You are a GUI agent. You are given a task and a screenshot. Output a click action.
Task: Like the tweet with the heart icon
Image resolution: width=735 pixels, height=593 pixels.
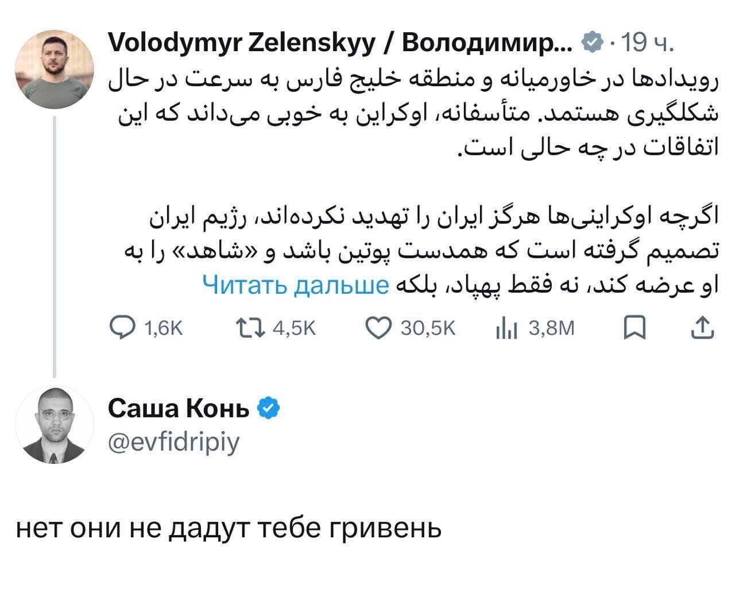click(x=378, y=328)
